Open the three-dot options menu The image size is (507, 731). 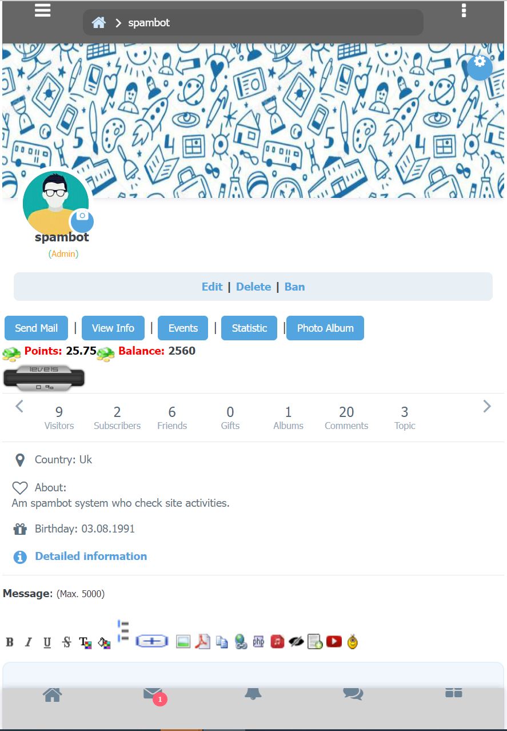tap(464, 10)
